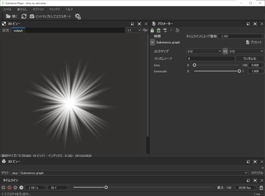Image resolution: width=265 pixels, height=196 pixels.
Task: Float the 2D view panel
Action: coord(132,24)
